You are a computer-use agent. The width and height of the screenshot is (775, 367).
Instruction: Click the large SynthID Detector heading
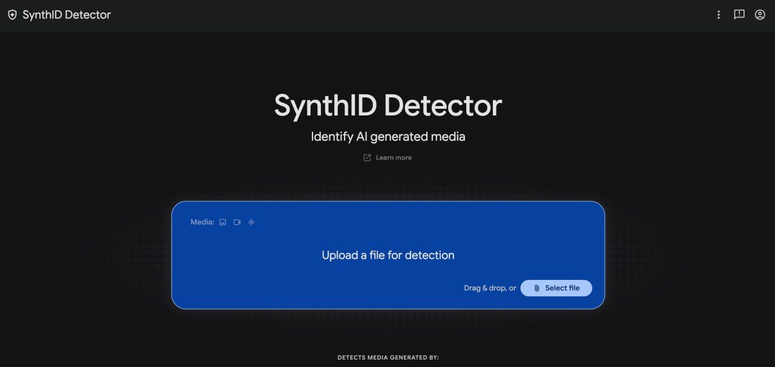(388, 105)
